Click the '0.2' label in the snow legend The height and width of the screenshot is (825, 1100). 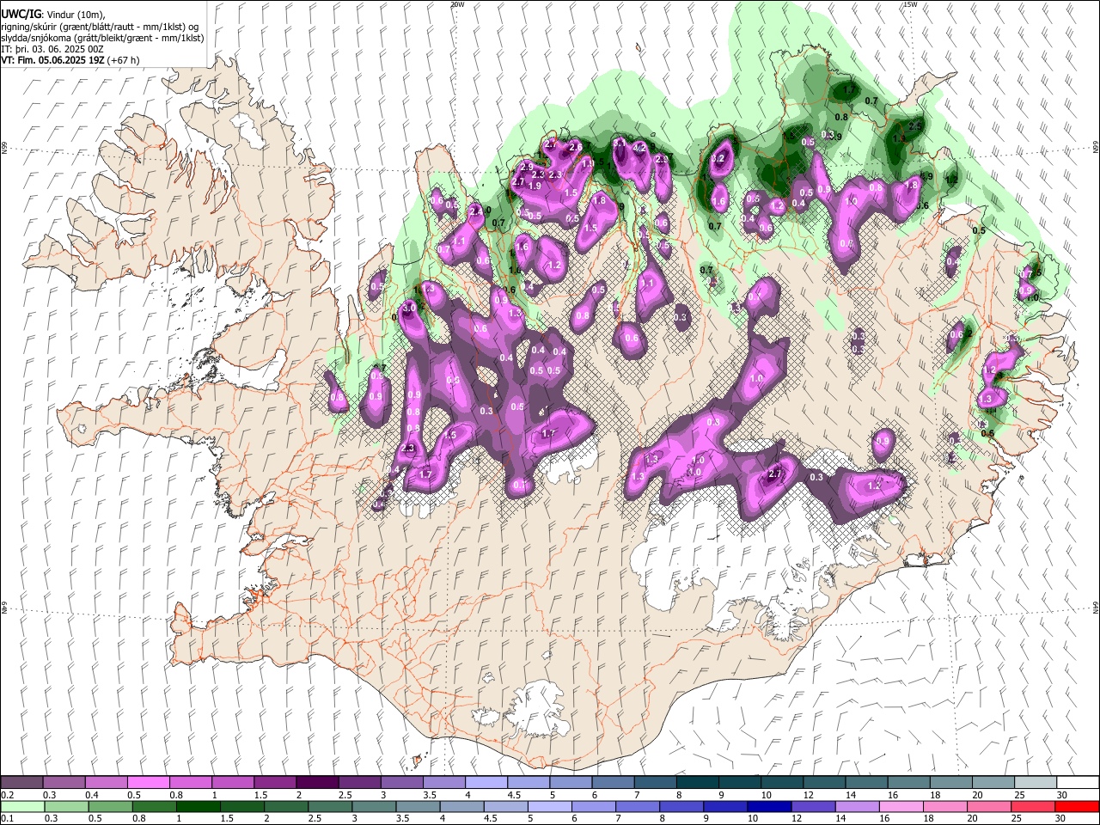click(6, 795)
